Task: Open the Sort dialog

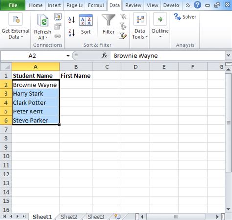Action: [x=86, y=24]
